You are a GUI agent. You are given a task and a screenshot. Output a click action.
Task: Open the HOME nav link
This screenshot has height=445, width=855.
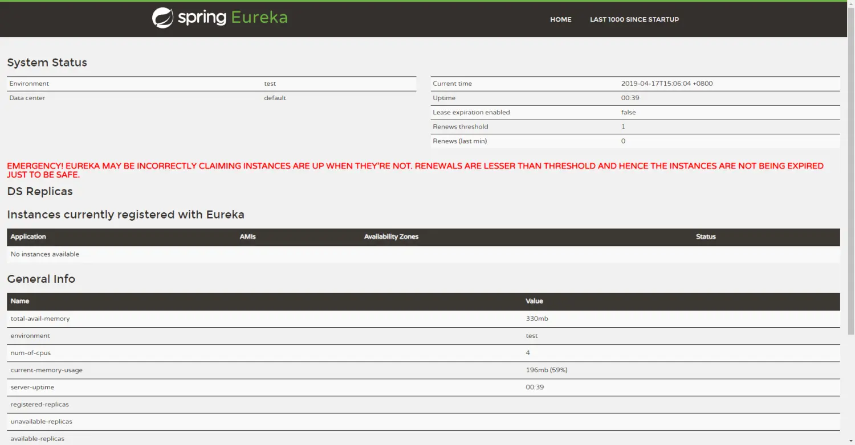560,19
